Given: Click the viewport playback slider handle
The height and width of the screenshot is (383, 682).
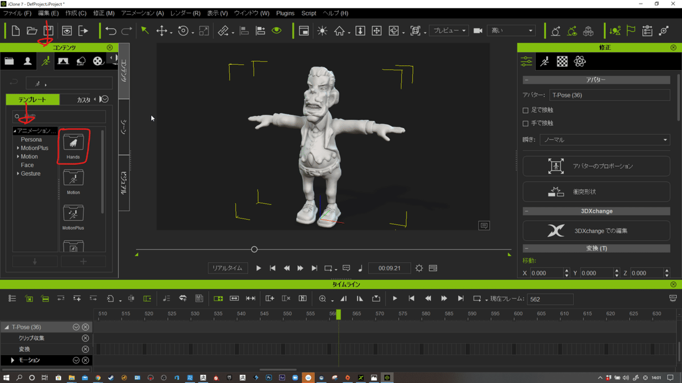Looking at the screenshot, I should [x=254, y=249].
